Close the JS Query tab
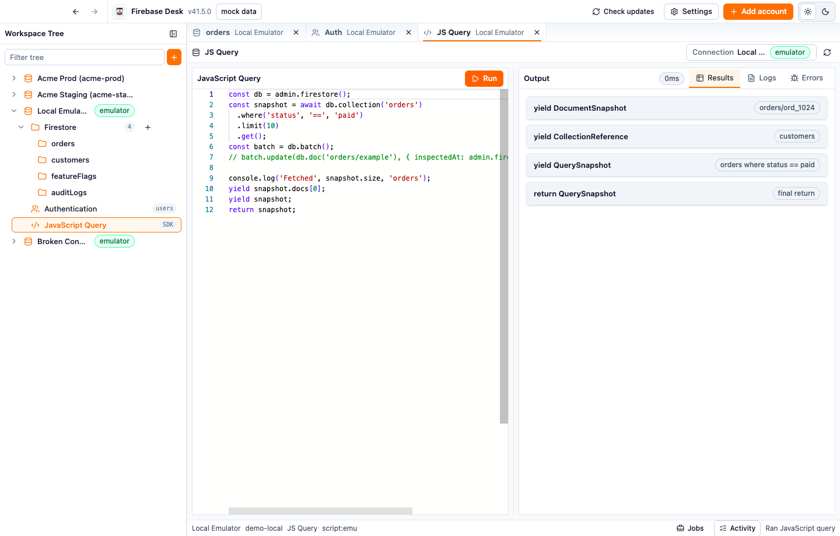Image resolution: width=840 pixels, height=536 pixels. click(537, 33)
